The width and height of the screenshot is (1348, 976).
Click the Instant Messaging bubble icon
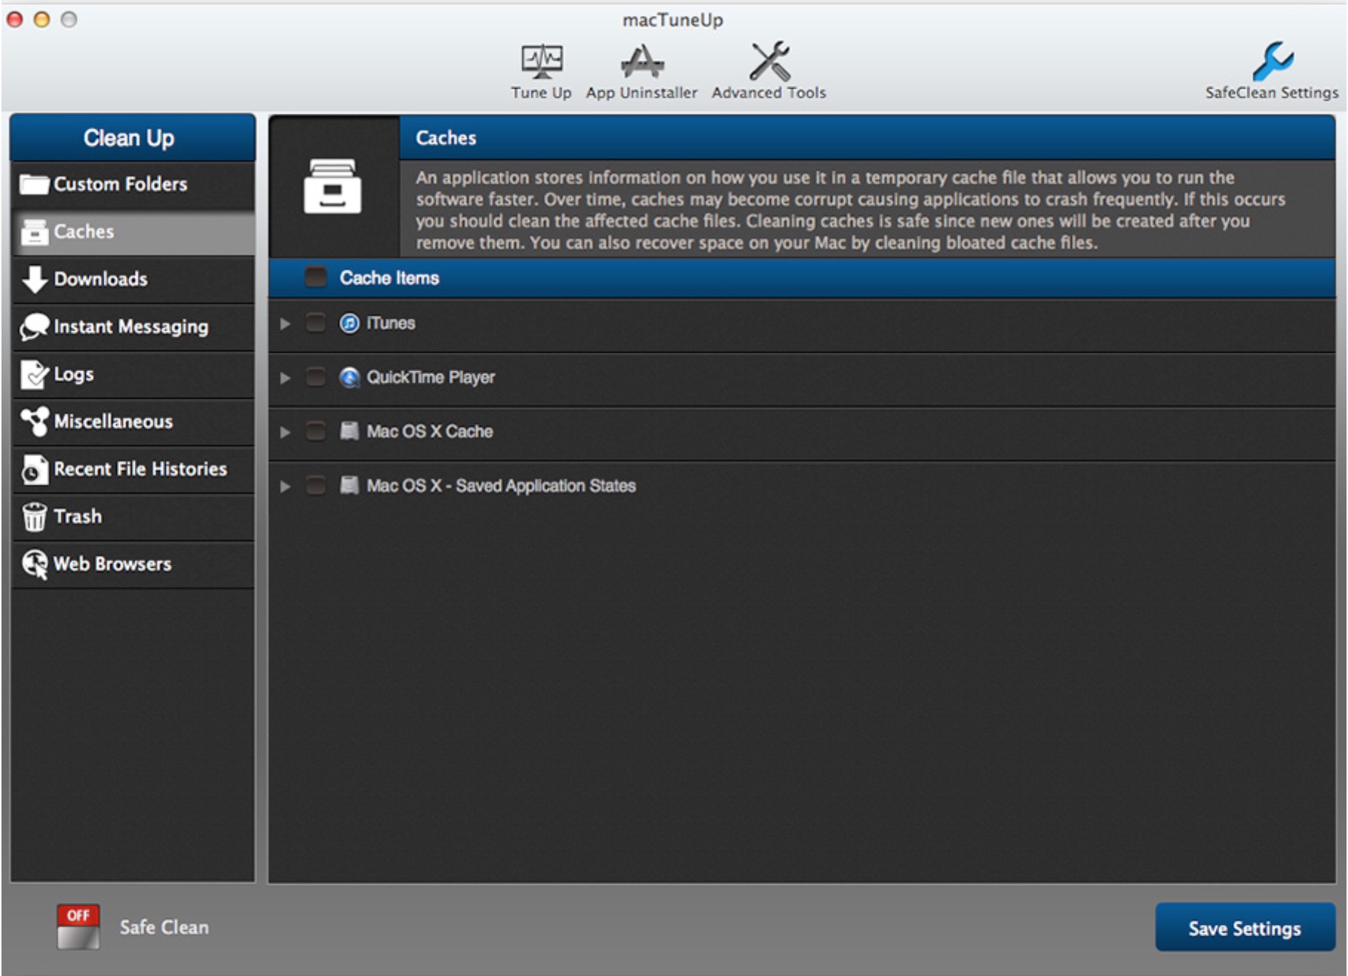(x=34, y=327)
